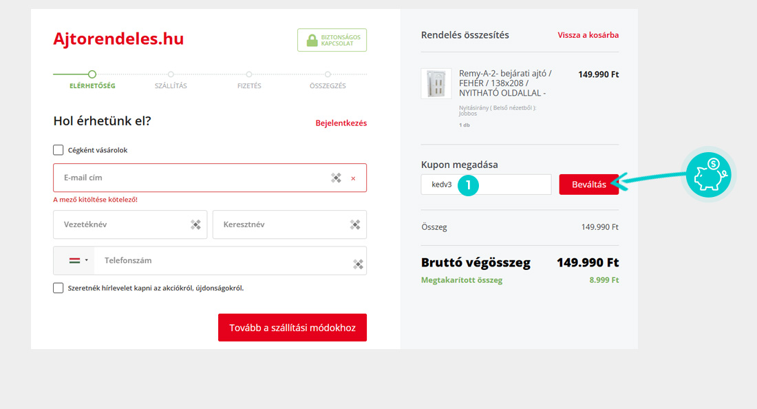Follow the Vissza a kosárba link
This screenshot has height=409, width=757.
(x=588, y=35)
